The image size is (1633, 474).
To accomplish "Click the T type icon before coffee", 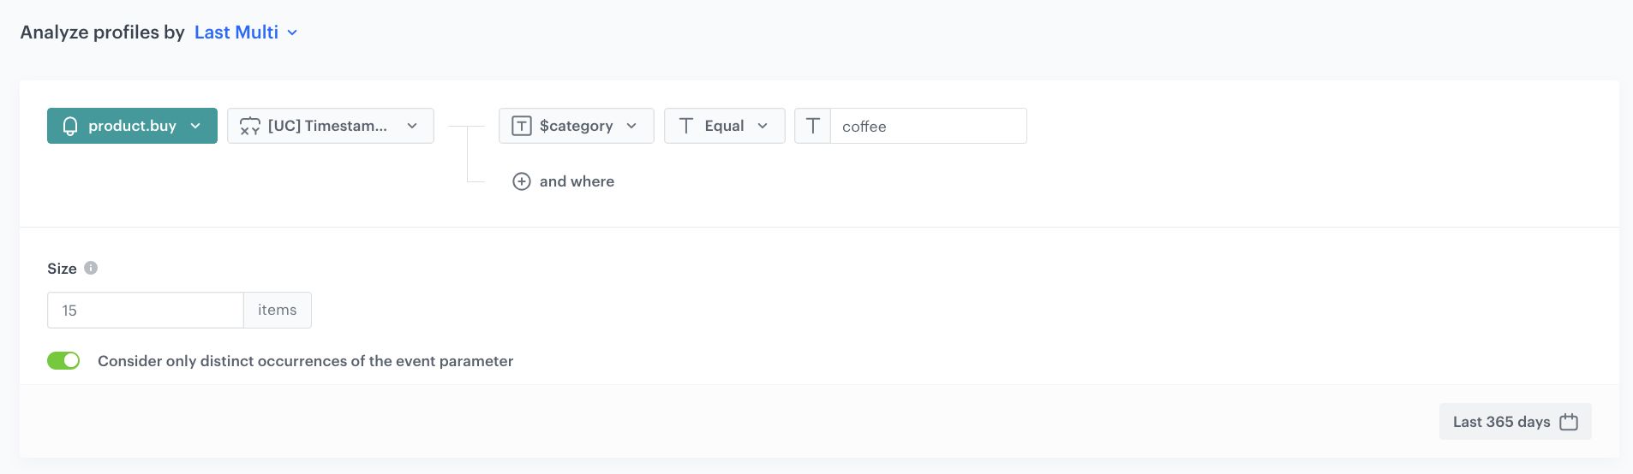I will click(813, 127).
